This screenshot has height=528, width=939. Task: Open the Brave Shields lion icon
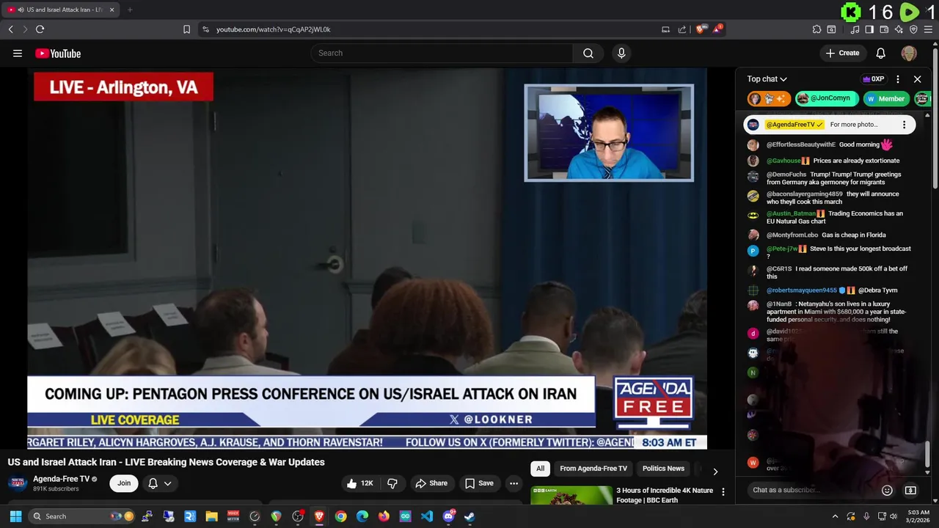(700, 29)
